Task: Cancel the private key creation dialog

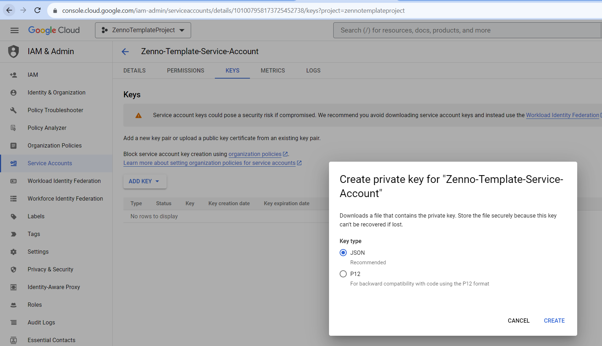Action: point(518,321)
